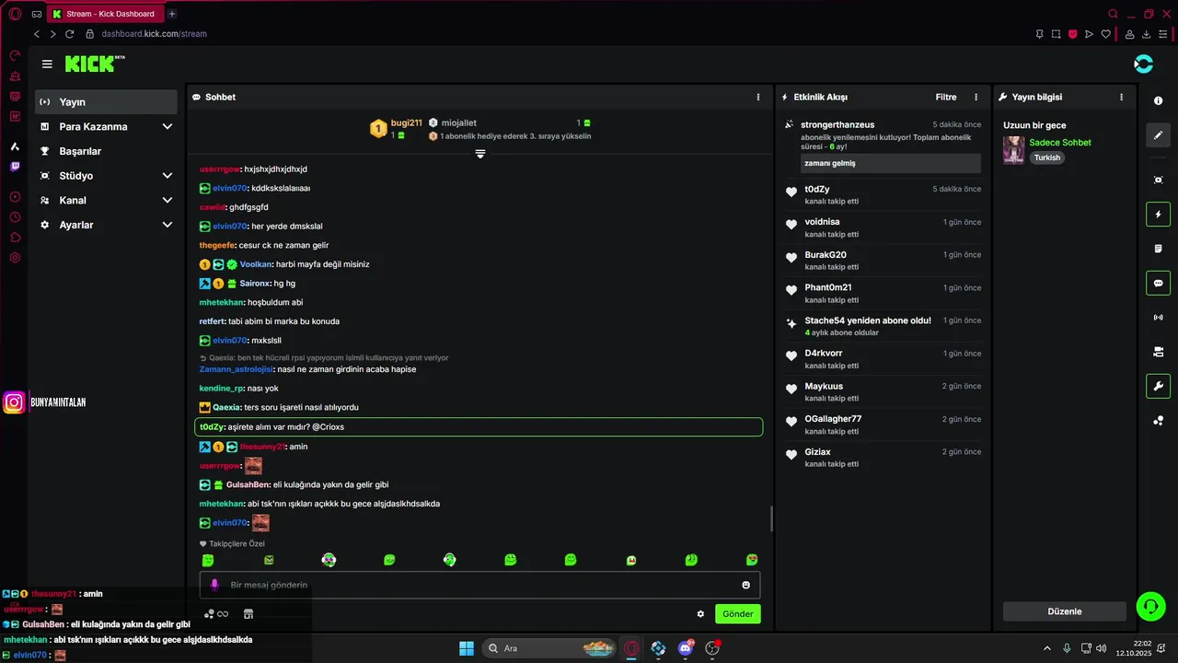Open the info icon in the right toolbar
The width and height of the screenshot is (1178, 663).
[x=1159, y=100]
